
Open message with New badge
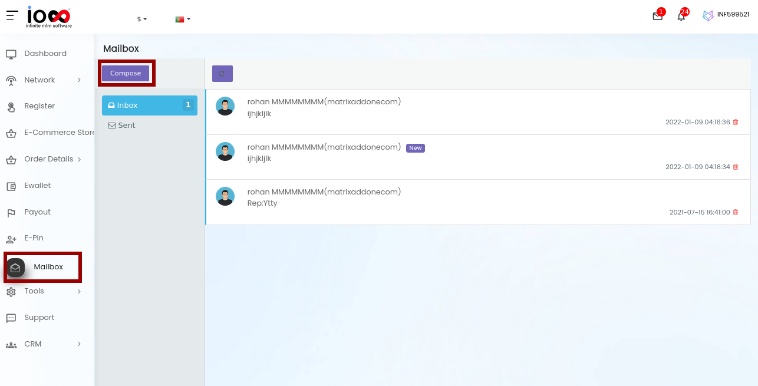478,157
